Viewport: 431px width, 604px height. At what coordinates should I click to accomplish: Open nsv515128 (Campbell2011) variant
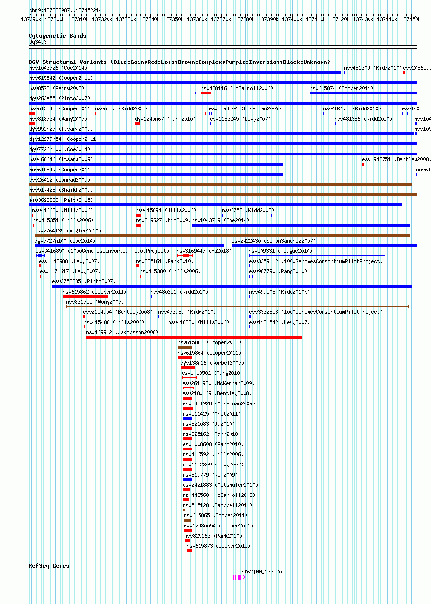point(217,505)
